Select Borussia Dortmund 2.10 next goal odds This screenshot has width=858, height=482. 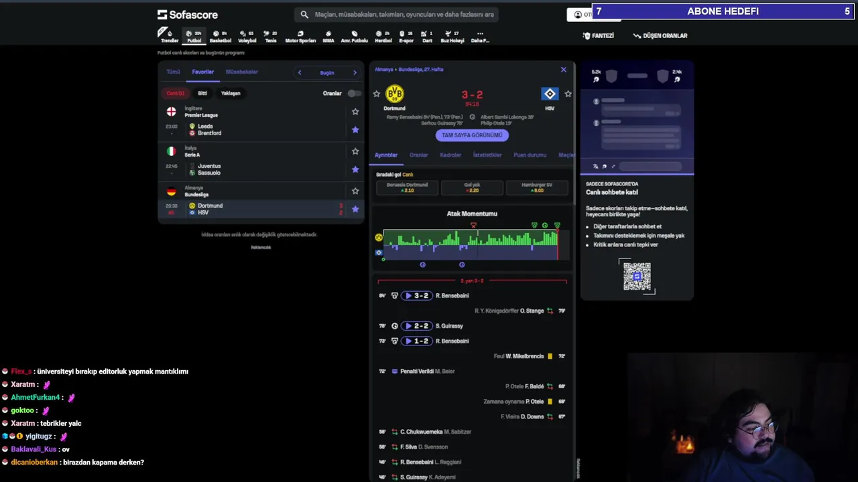[407, 187]
